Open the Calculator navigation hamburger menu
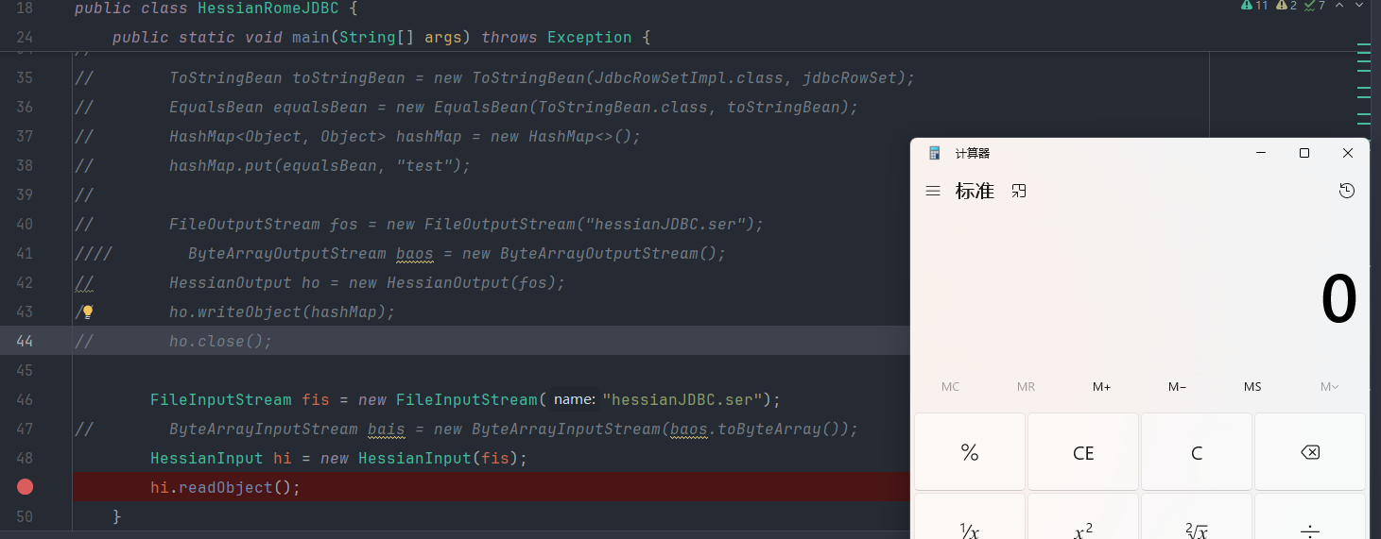Image resolution: width=1381 pixels, height=539 pixels. 933,191
